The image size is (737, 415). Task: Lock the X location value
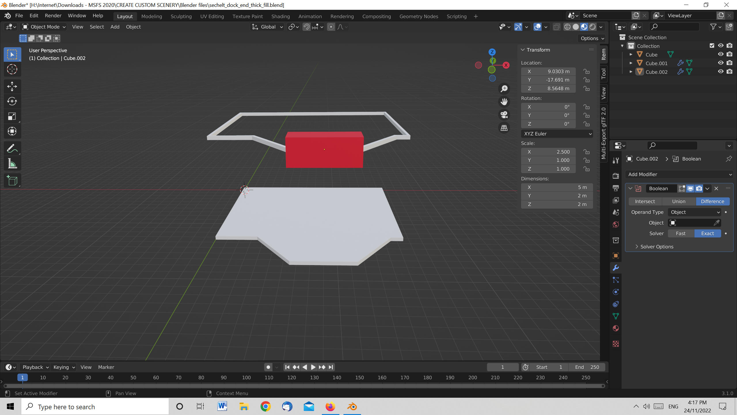coord(586,71)
